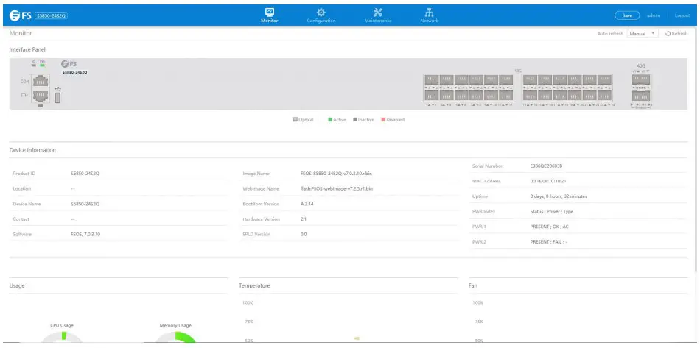Click the Configuration tab label
Viewport: 700px width, 348px height.
click(x=321, y=21)
